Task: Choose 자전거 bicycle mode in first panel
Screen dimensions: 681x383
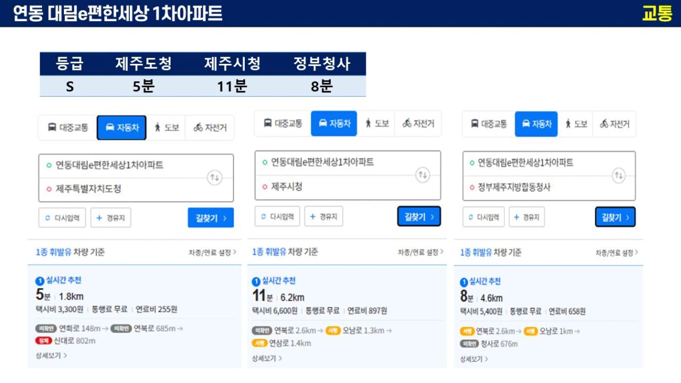Action: click(x=210, y=128)
